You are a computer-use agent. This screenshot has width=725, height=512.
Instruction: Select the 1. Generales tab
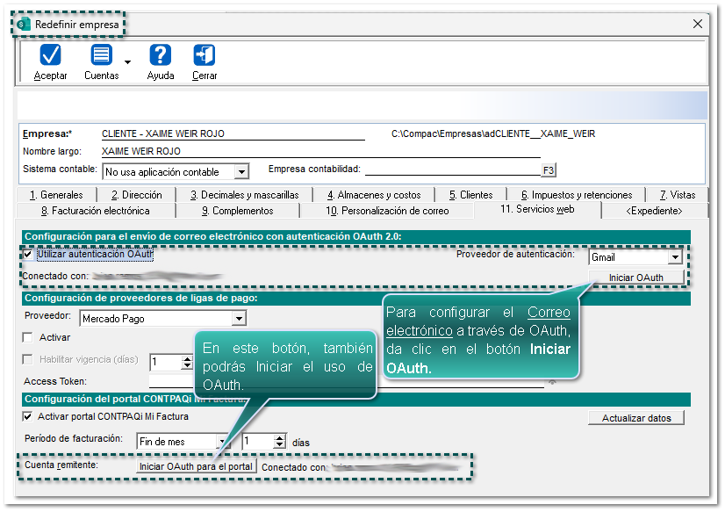coord(56,195)
